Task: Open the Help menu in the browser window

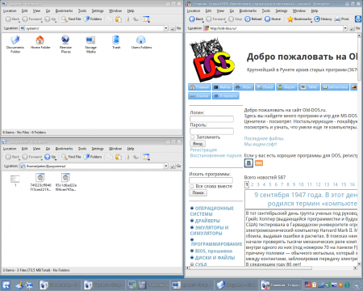Action: [315, 11]
